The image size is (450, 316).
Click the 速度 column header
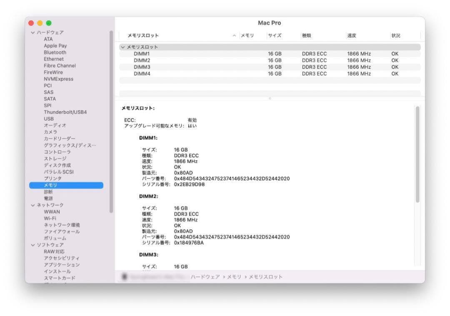pyautogui.click(x=352, y=36)
